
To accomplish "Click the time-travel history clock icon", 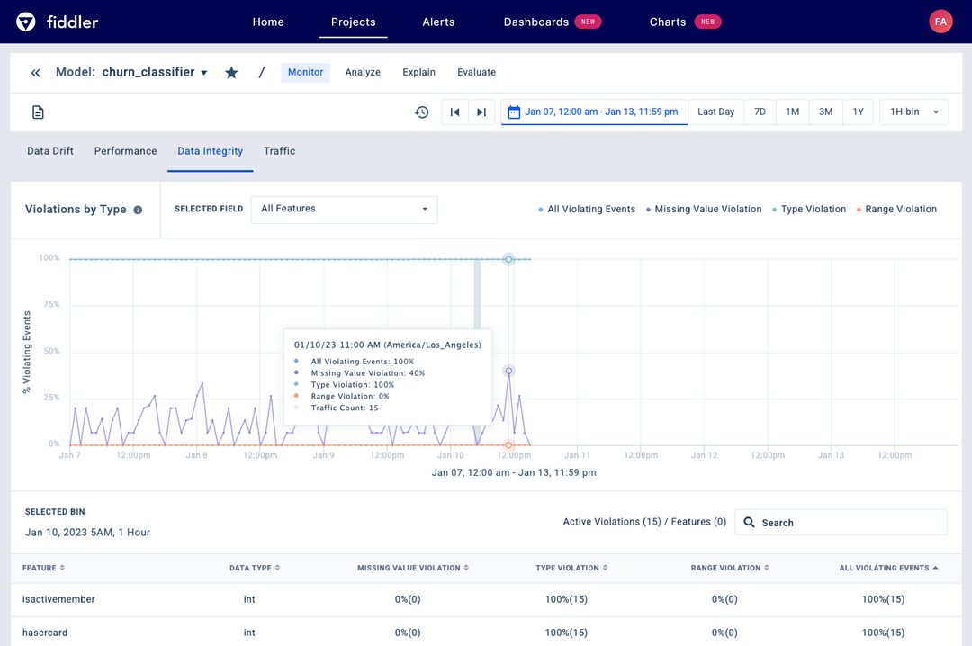I will 421,112.
